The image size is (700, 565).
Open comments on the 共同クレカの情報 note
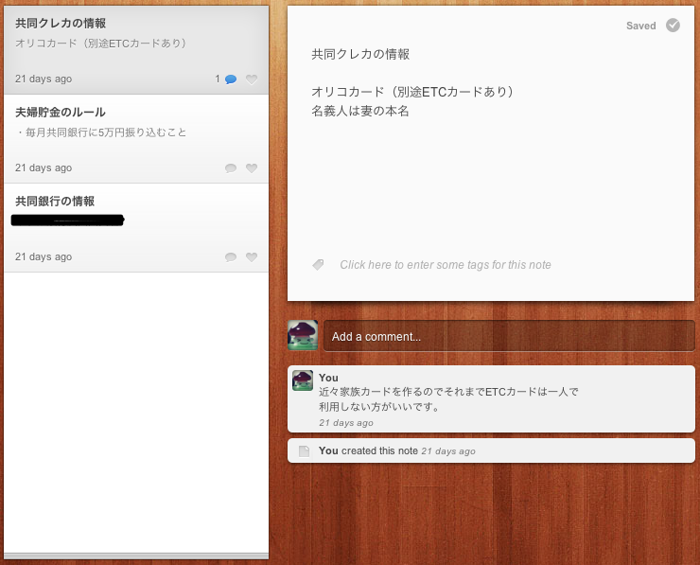tap(230, 79)
